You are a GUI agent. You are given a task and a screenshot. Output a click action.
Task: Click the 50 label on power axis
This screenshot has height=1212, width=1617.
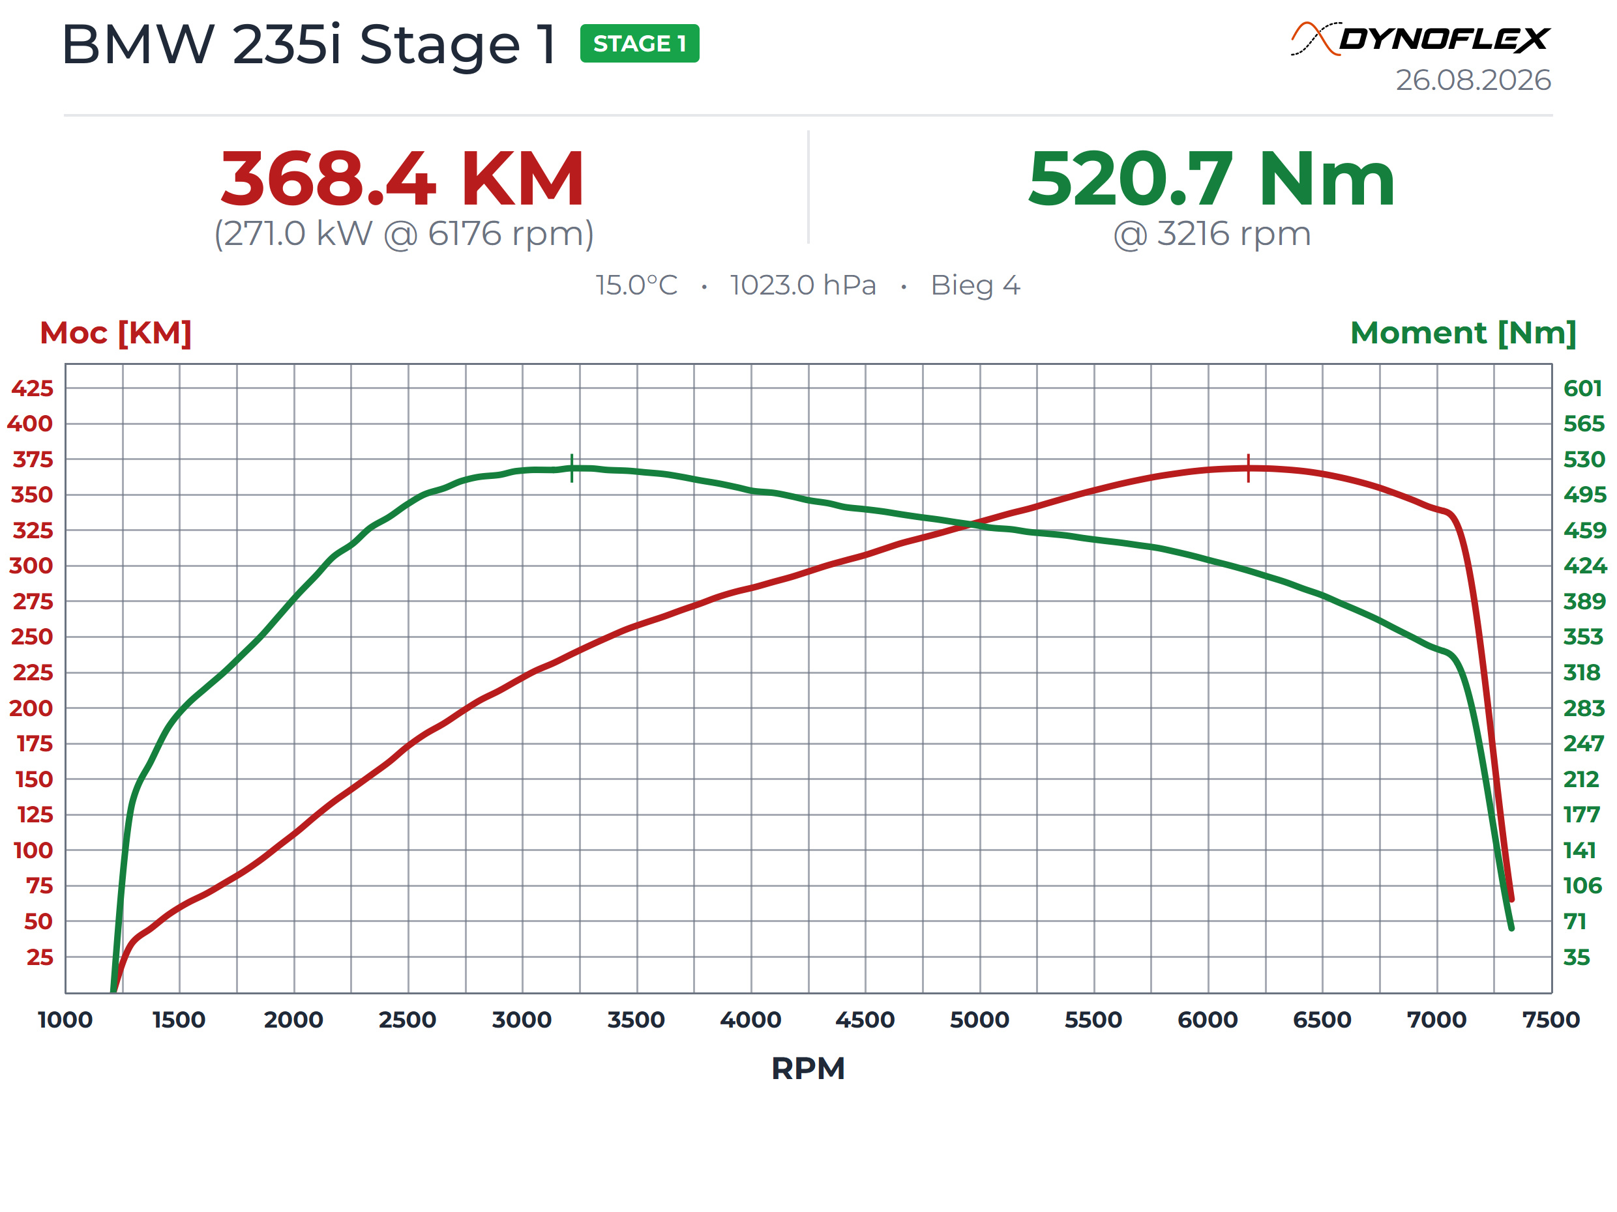click(38, 922)
